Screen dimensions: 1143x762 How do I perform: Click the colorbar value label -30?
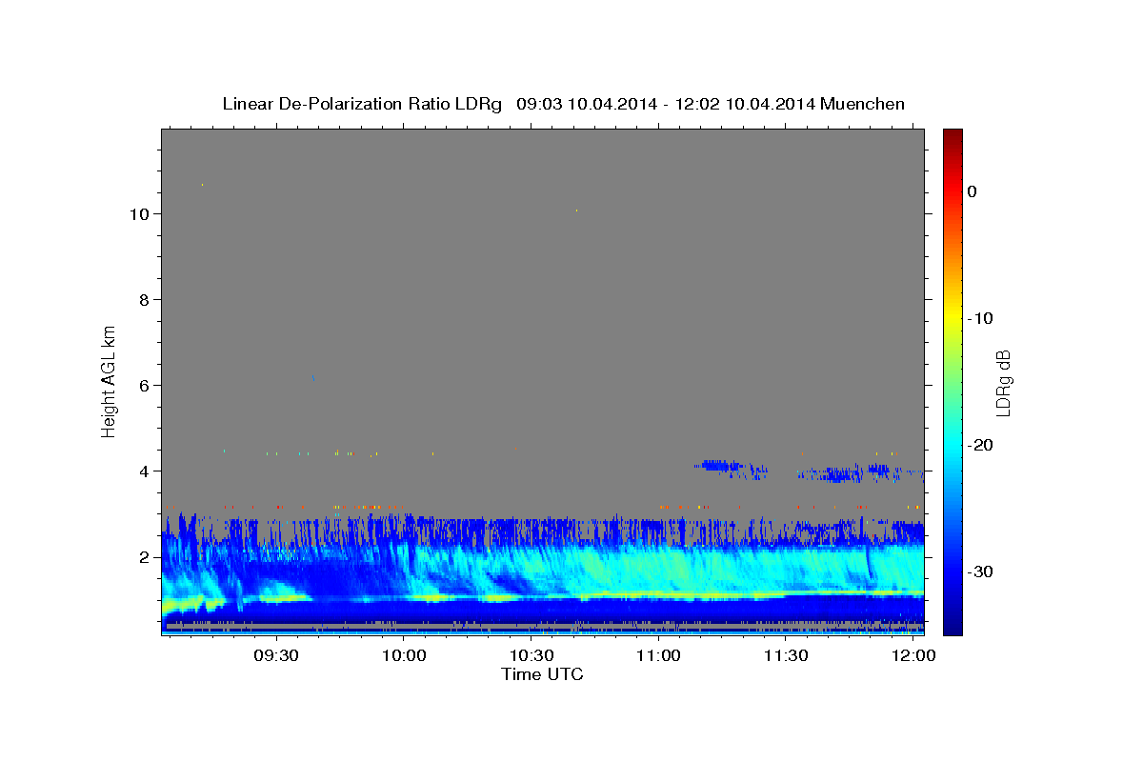click(980, 571)
